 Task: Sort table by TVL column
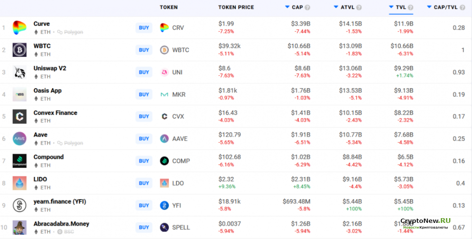click(x=398, y=7)
